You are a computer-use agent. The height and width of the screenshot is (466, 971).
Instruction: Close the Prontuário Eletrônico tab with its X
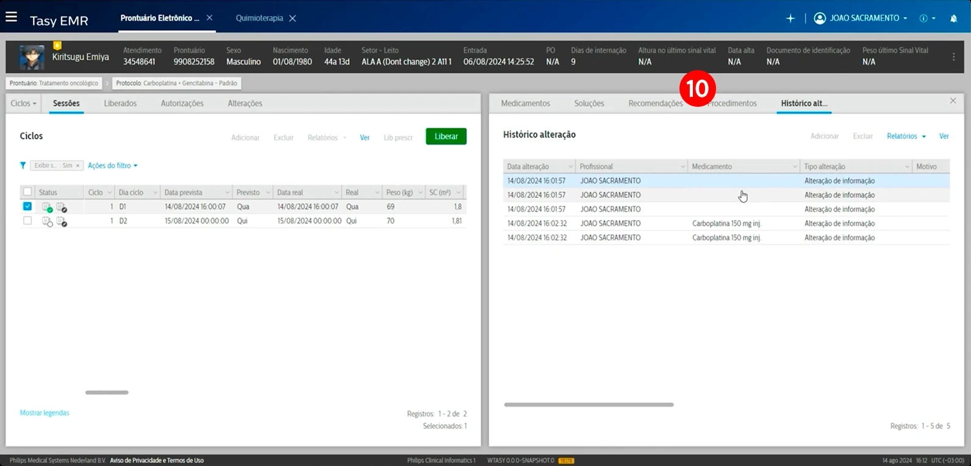tap(209, 18)
